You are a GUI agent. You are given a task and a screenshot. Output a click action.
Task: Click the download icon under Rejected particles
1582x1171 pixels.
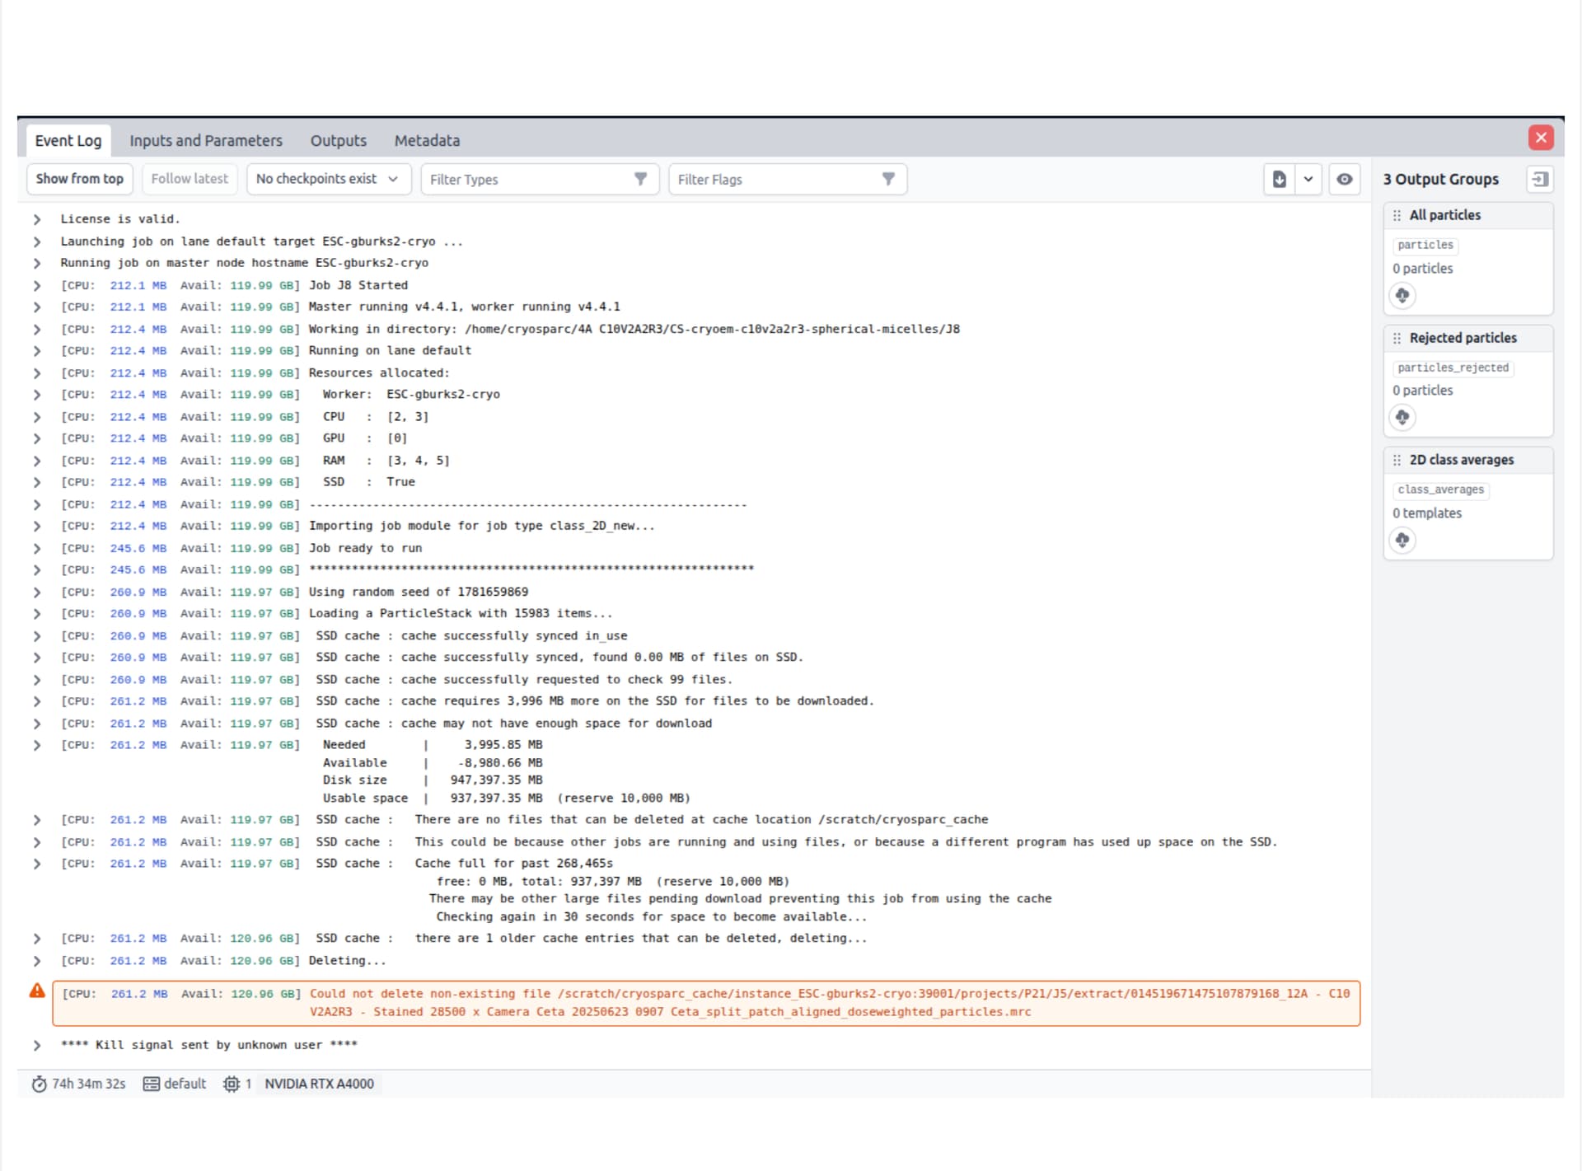[x=1402, y=417]
